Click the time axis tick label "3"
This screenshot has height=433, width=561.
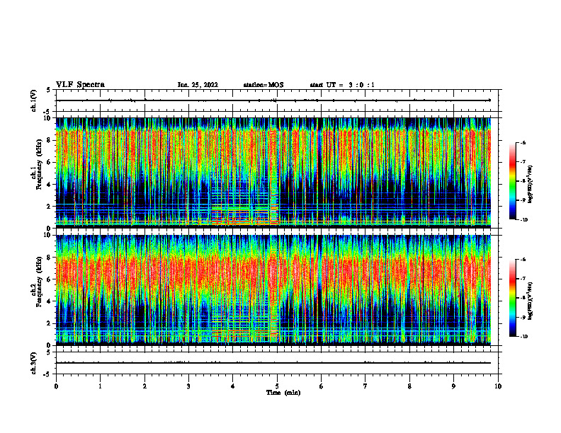point(188,386)
